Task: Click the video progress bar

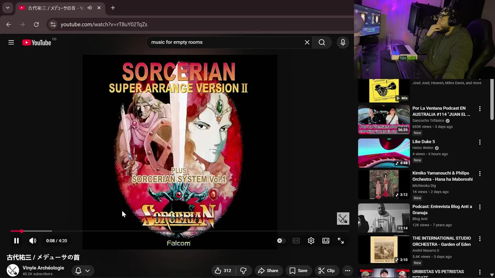Action: click(x=179, y=231)
